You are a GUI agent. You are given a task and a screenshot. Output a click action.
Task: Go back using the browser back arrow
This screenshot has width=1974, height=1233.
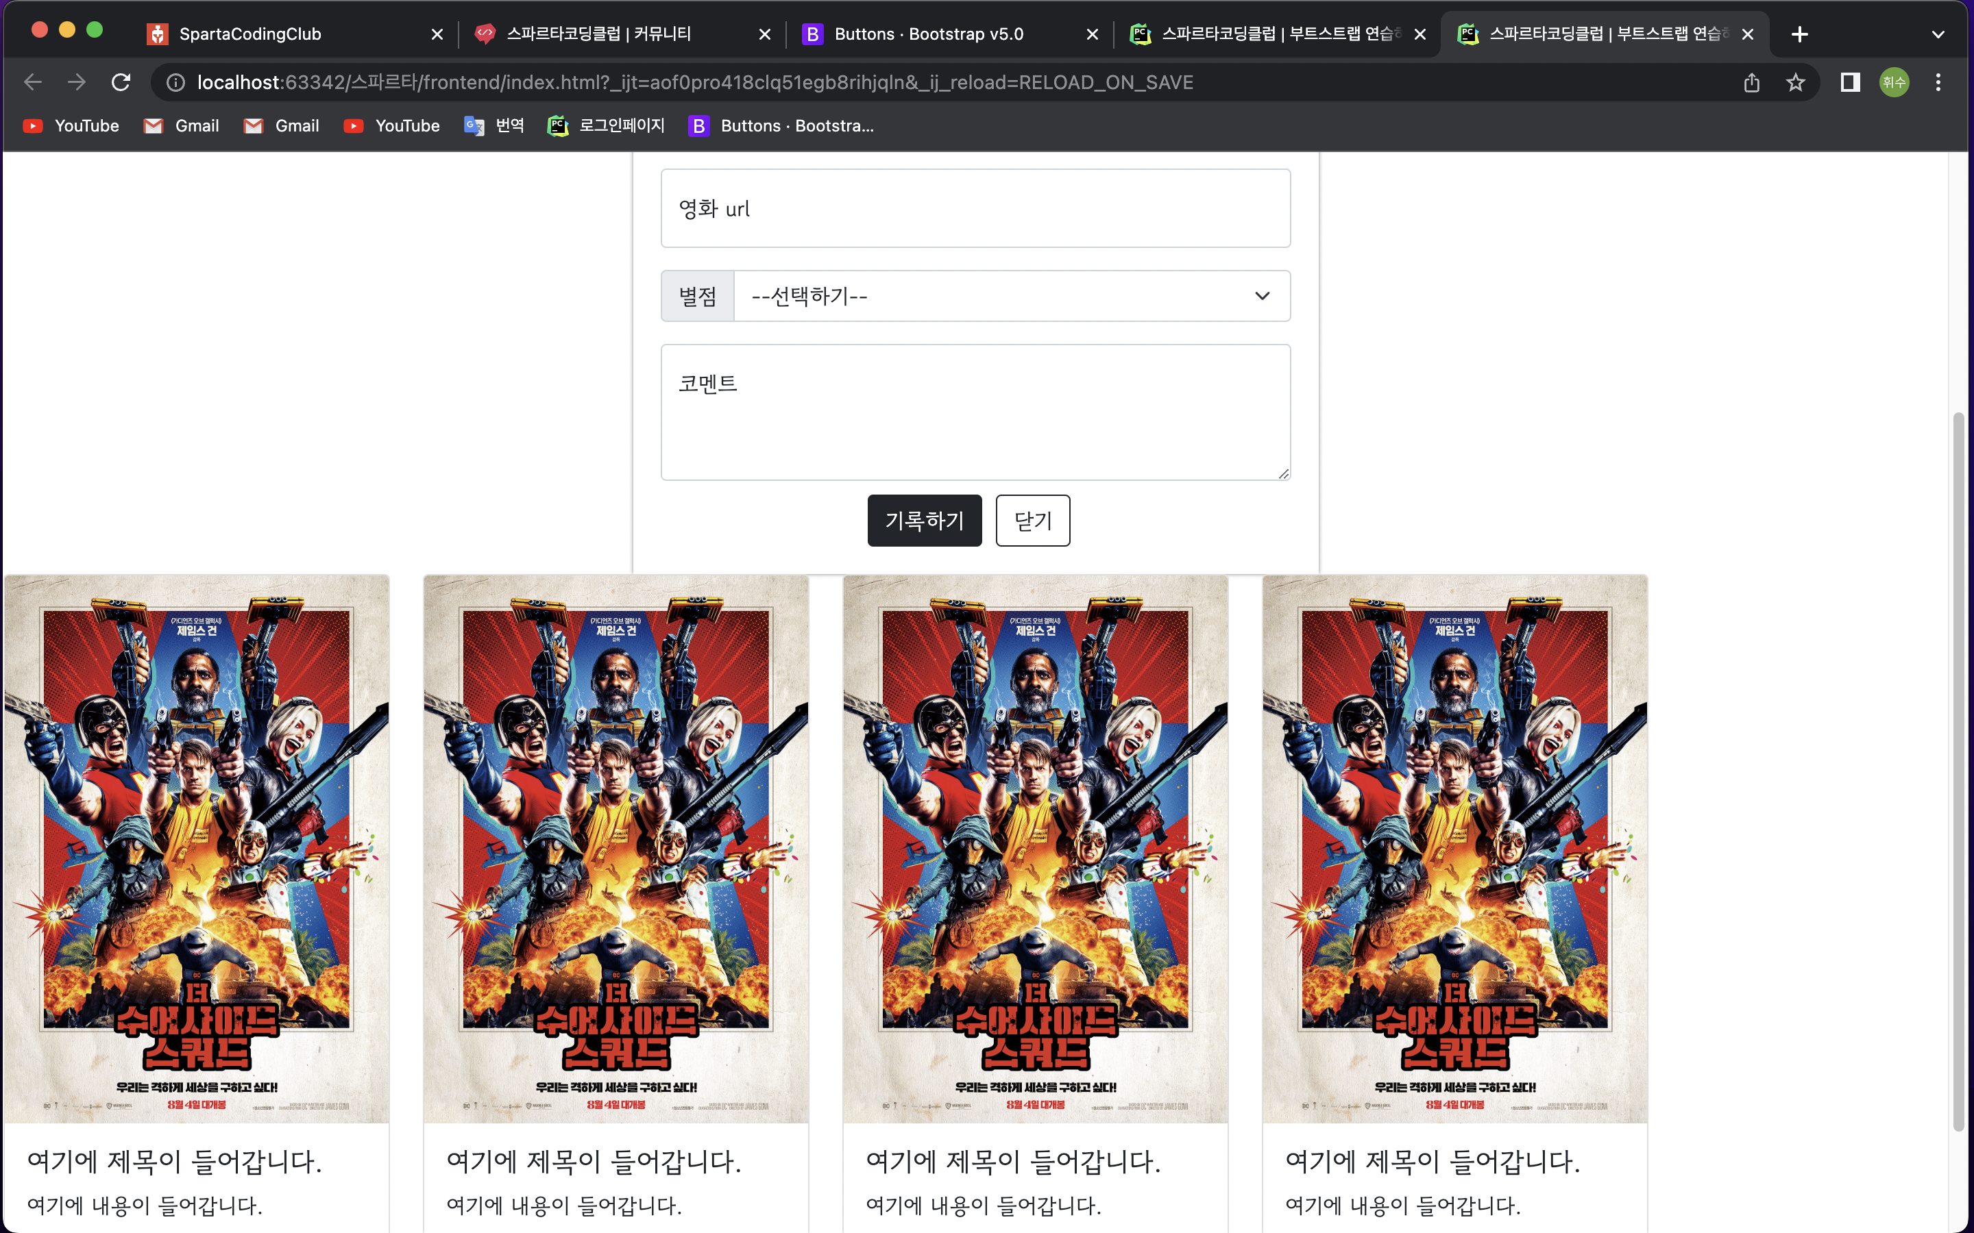point(33,82)
